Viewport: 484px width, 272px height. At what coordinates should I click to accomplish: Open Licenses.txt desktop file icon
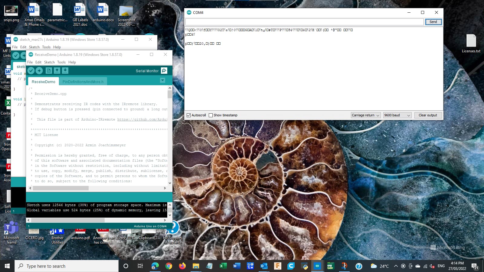tap(471, 44)
